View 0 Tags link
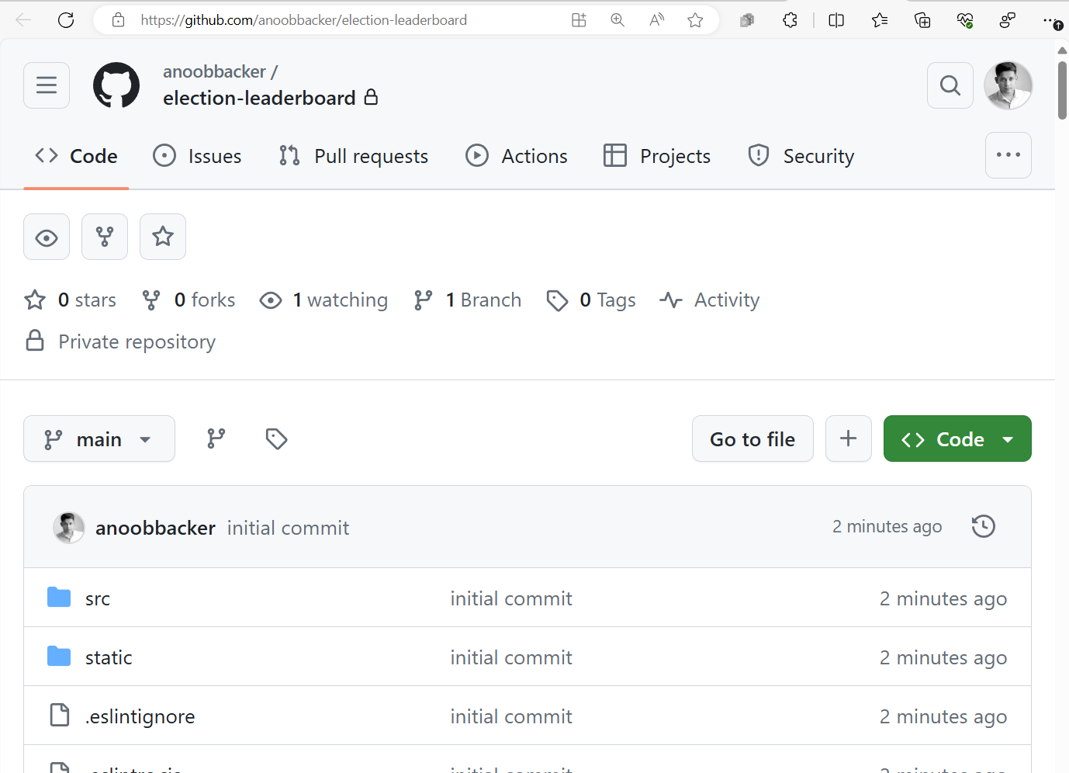 pos(591,300)
